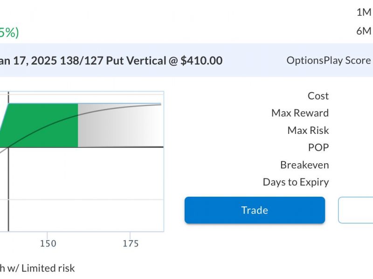Click the vertical current-price line in chart

coord(8,161)
